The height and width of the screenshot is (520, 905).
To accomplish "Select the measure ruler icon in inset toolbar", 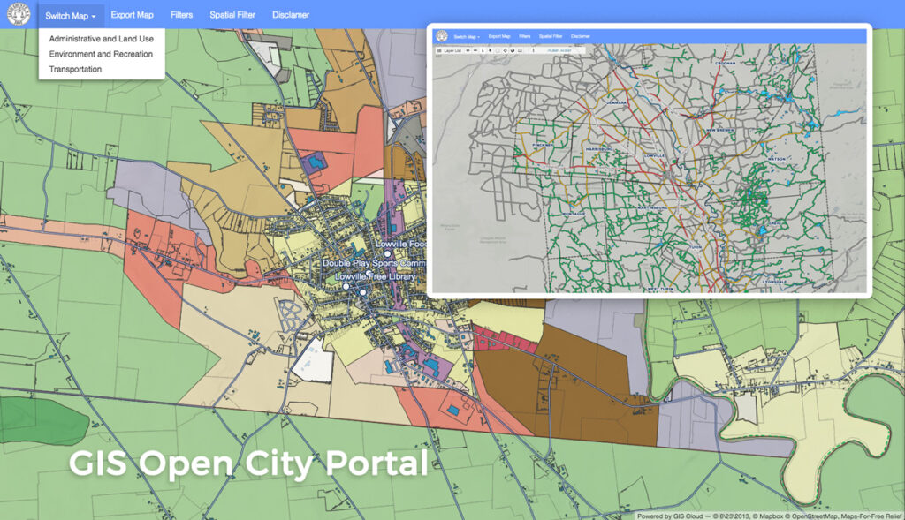I will tap(520, 50).
